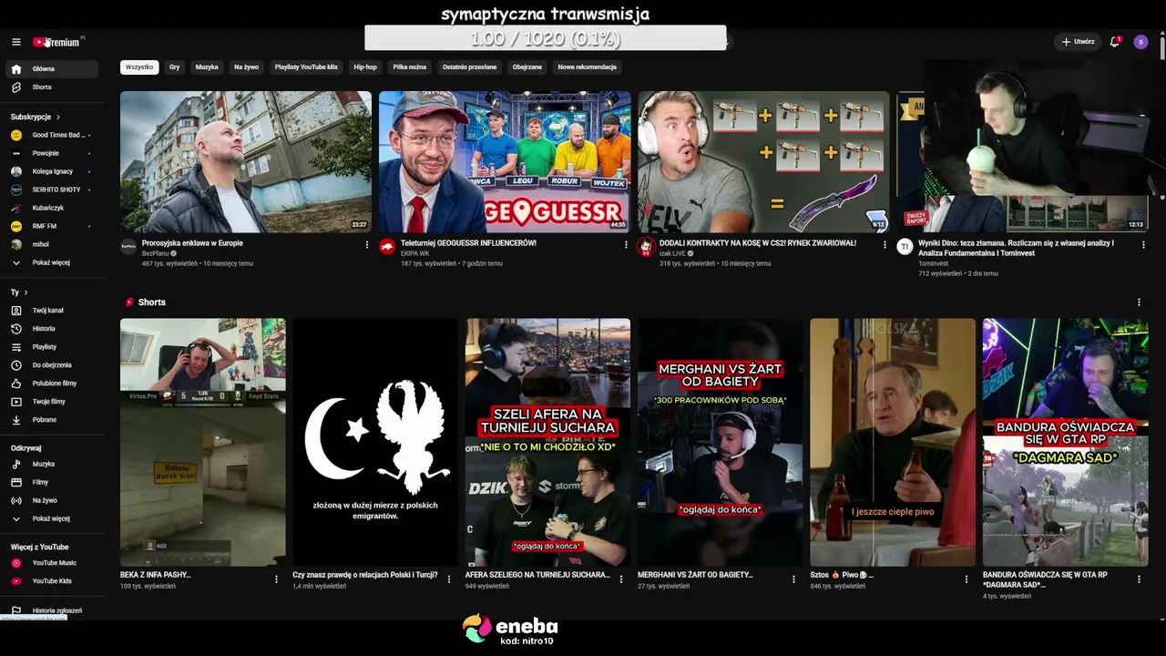Screen dimensions: 1166x656
Task: Open the notifications bell
Action: pos(1114,42)
